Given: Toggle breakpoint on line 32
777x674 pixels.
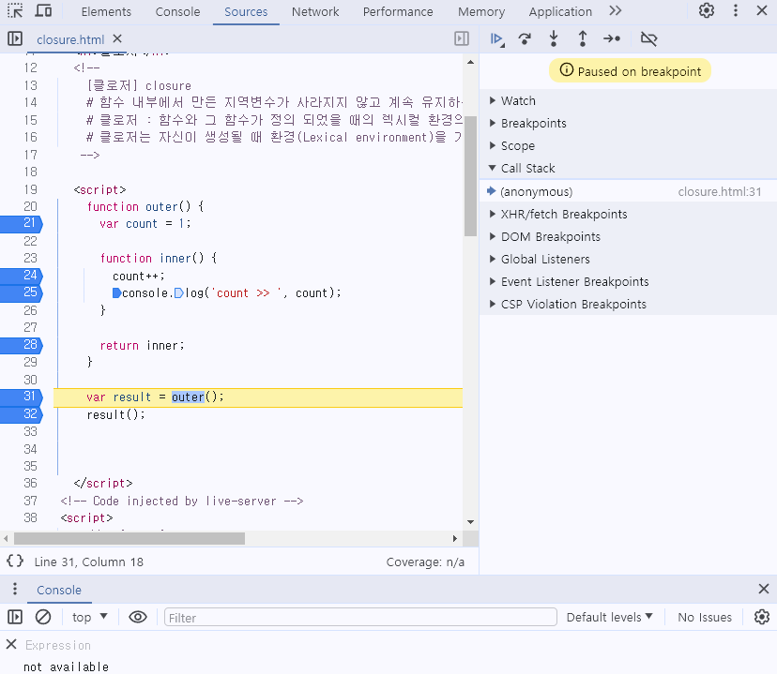Looking at the screenshot, I should click(x=22, y=414).
